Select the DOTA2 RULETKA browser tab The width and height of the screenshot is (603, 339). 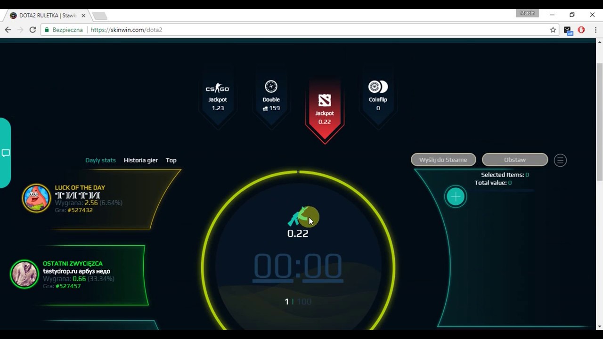(x=47, y=16)
